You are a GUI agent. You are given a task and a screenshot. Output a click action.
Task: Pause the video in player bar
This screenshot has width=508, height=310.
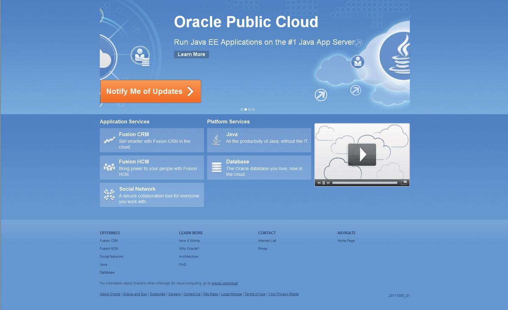pyautogui.click(x=323, y=183)
